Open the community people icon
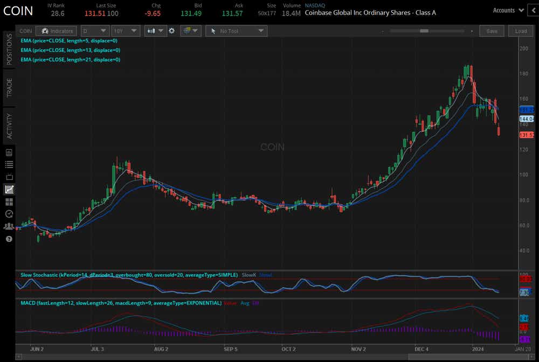 (9, 226)
